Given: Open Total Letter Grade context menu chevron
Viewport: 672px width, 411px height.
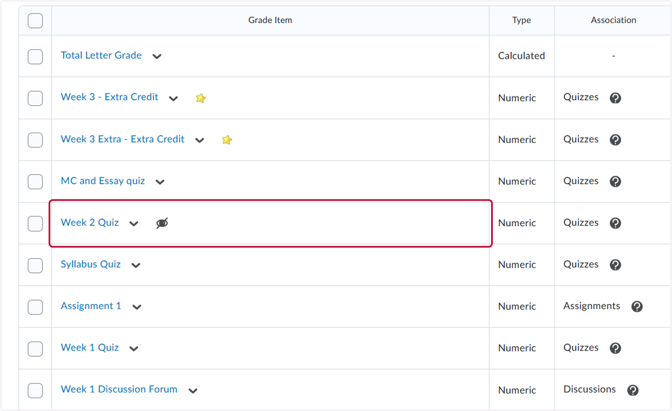Looking at the screenshot, I should 157,57.
